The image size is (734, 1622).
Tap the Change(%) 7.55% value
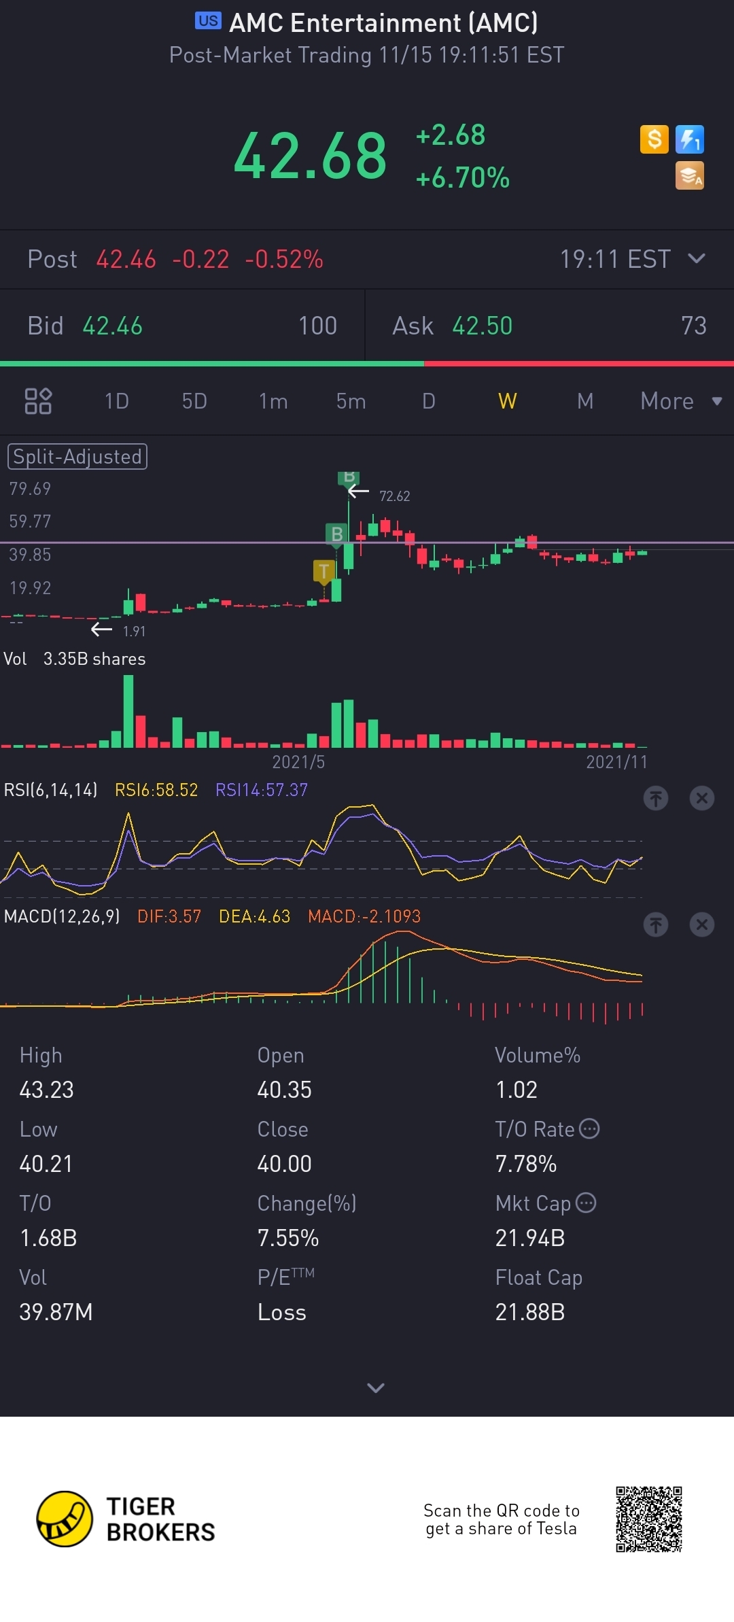point(288,1238)
